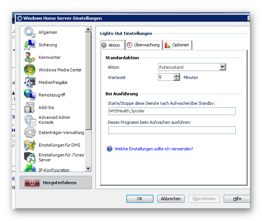Choose the Medienfreigabe media icon

pyautogui.click(x=30, y=82)
